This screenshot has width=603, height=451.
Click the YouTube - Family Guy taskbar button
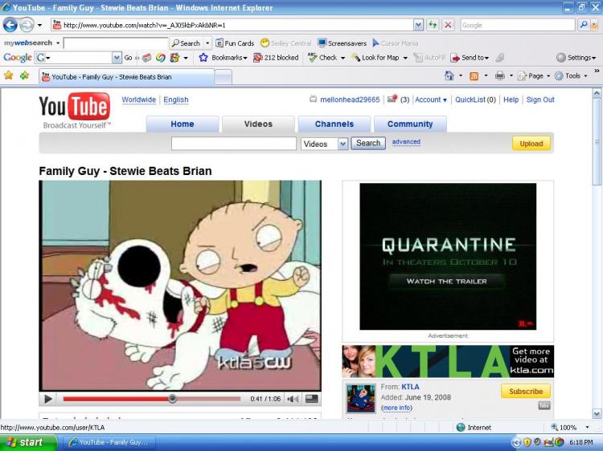[x=109, y=442]
